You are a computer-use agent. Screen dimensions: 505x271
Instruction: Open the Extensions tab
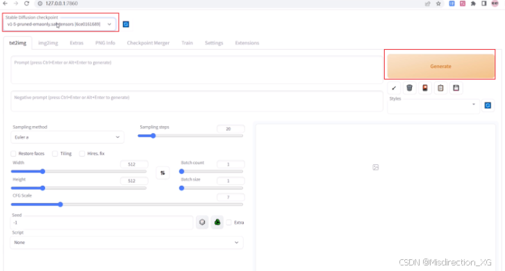click(247, 43)
